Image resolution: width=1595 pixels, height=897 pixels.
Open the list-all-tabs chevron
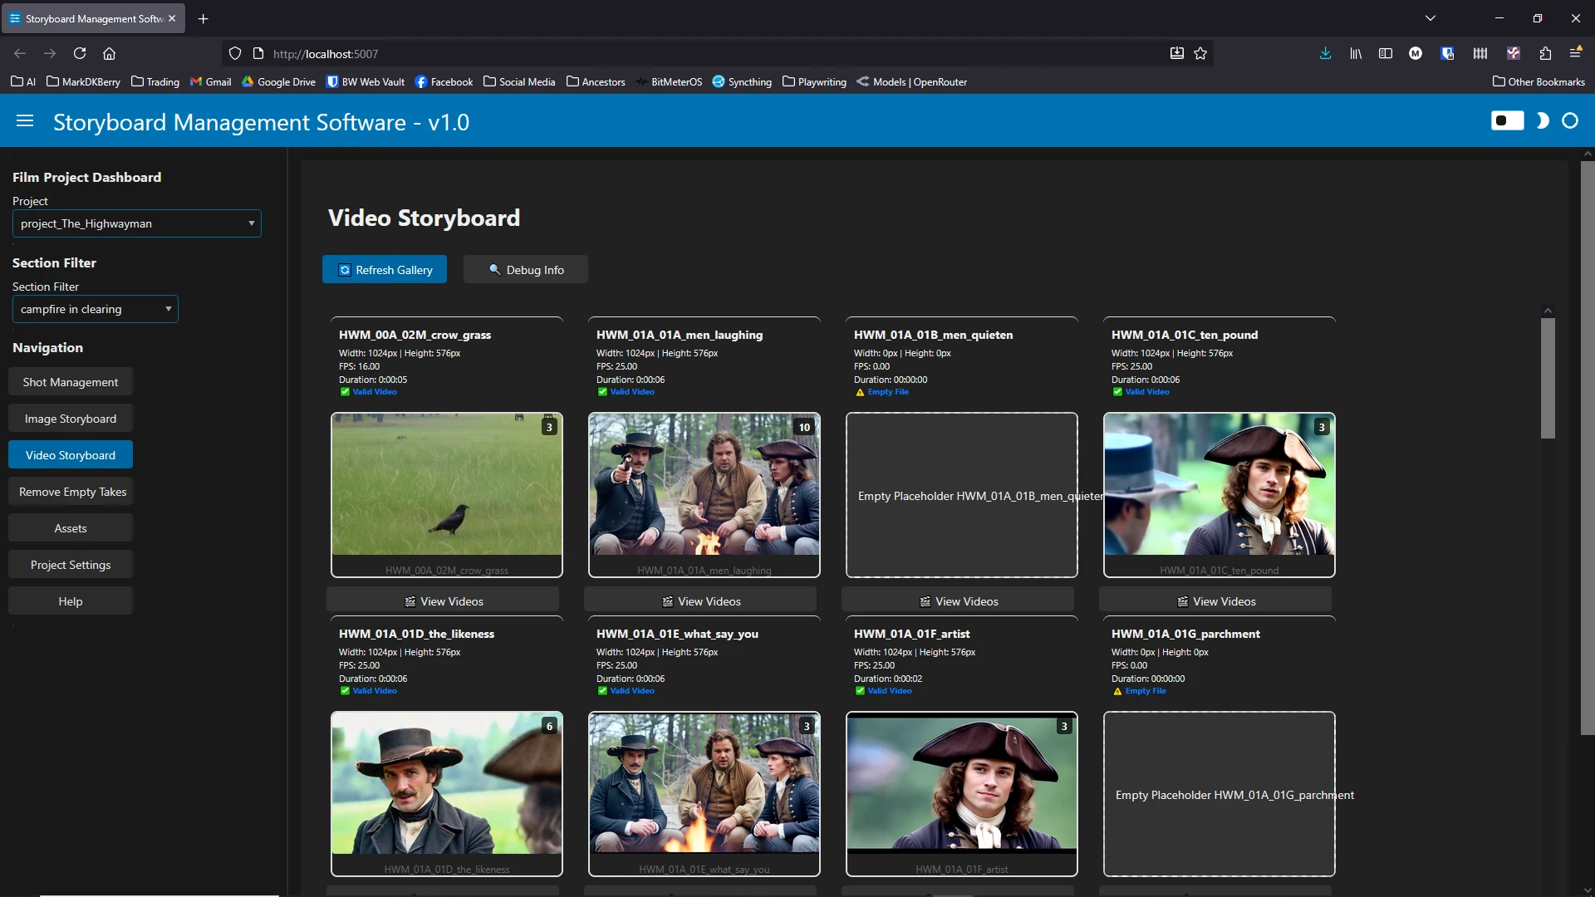pyautogui.click(x=1431, y=17)
